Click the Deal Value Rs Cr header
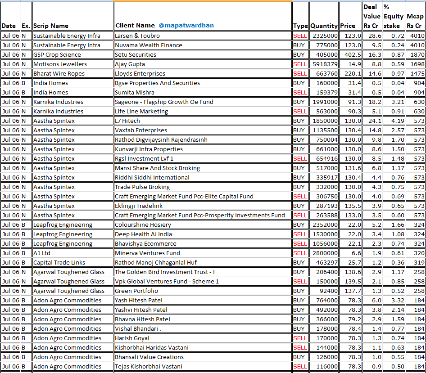This screenshot has height=373, width=426. (x=372, y=16)
